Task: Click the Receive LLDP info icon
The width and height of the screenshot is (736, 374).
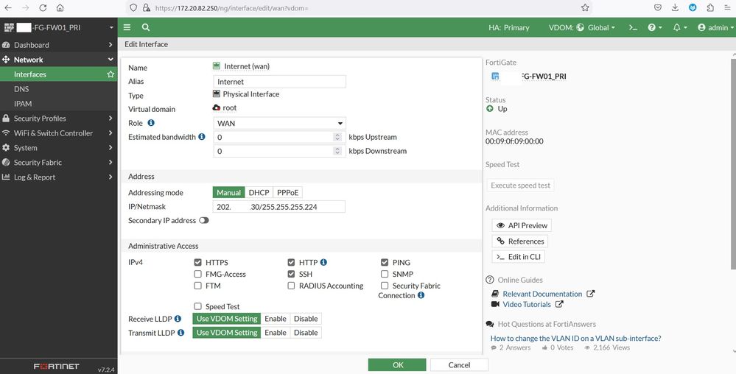Action: [x=178, y=319]
